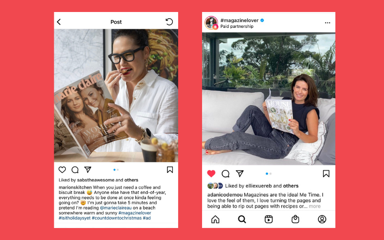Open the Reels tab in bottom navigation

[x=269, y=219]
